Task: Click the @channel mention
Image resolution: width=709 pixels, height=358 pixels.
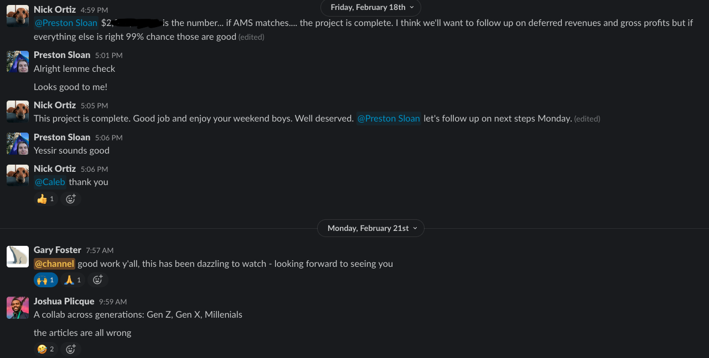Action: click(54, 264)
